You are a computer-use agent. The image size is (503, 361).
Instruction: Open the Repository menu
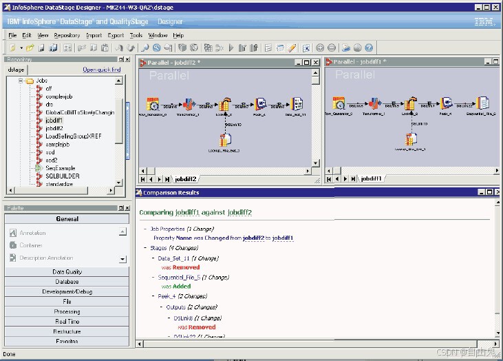click(67, 35)
